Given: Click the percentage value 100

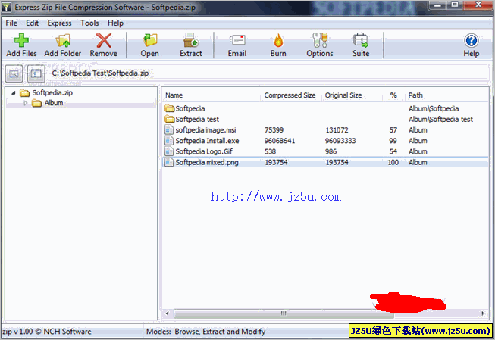Looking at the screenshot, I should click(x=393, y=162).
